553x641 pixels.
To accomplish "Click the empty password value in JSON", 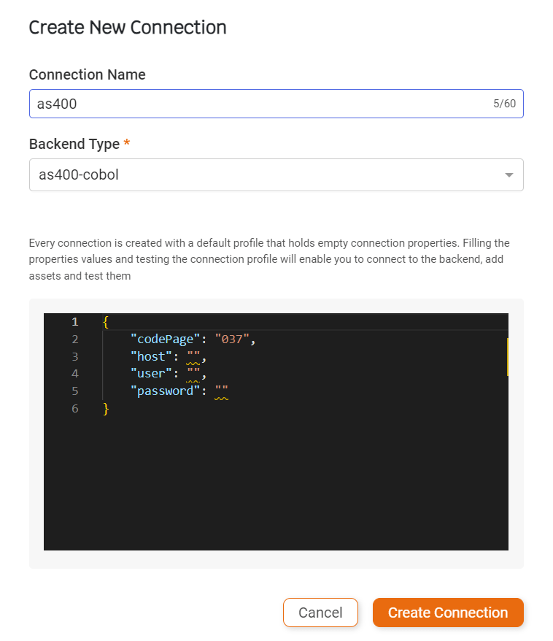I will point(221,391).
